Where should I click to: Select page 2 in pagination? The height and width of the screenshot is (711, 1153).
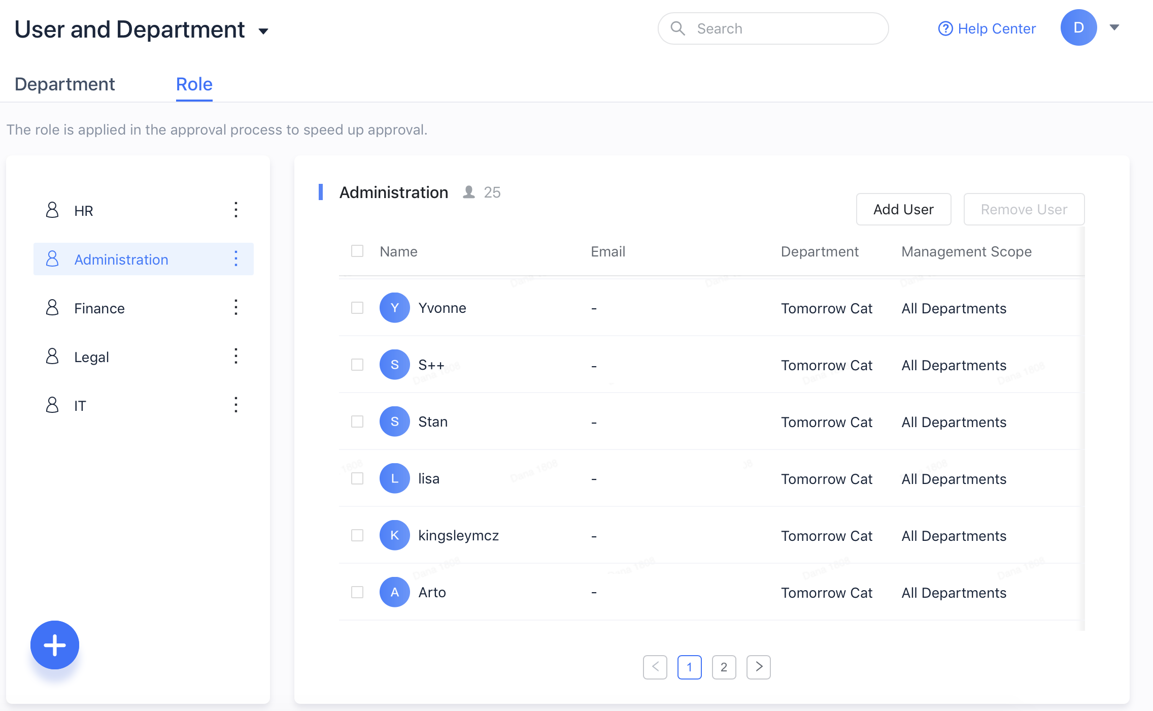tap(724, 667)
